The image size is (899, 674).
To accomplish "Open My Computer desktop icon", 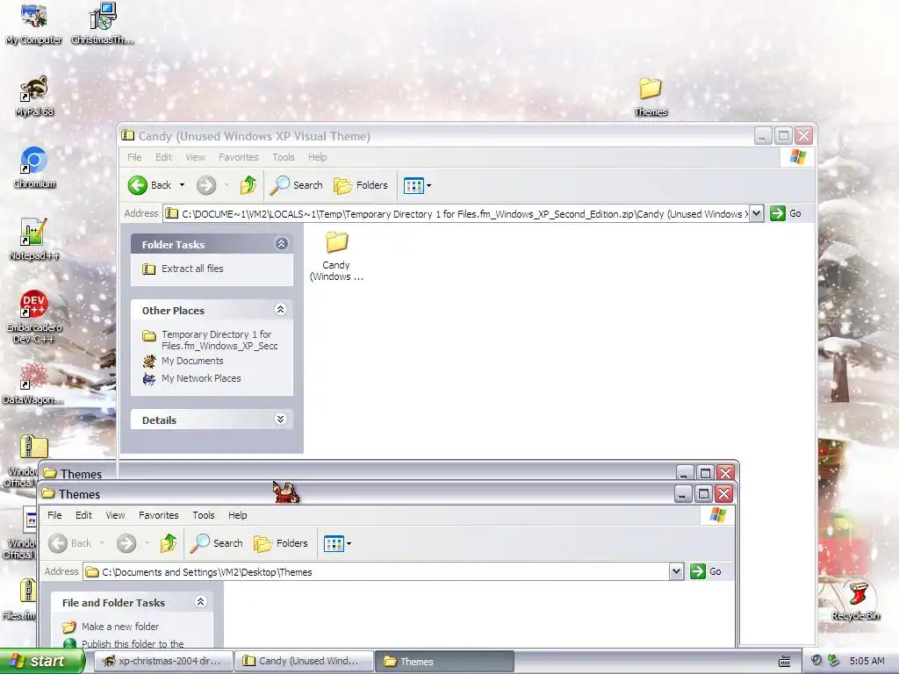I will point(34,23).
